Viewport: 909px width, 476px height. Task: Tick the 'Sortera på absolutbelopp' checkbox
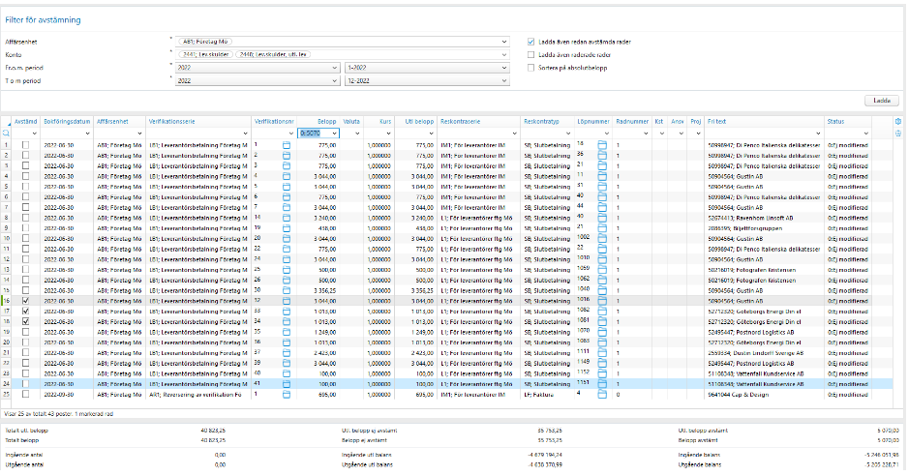[530, 68]
